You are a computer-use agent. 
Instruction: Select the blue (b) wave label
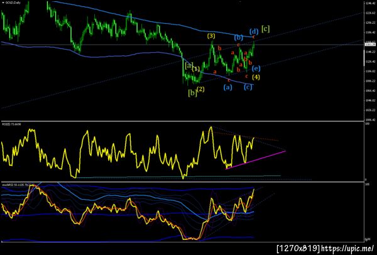coord(239,38)
